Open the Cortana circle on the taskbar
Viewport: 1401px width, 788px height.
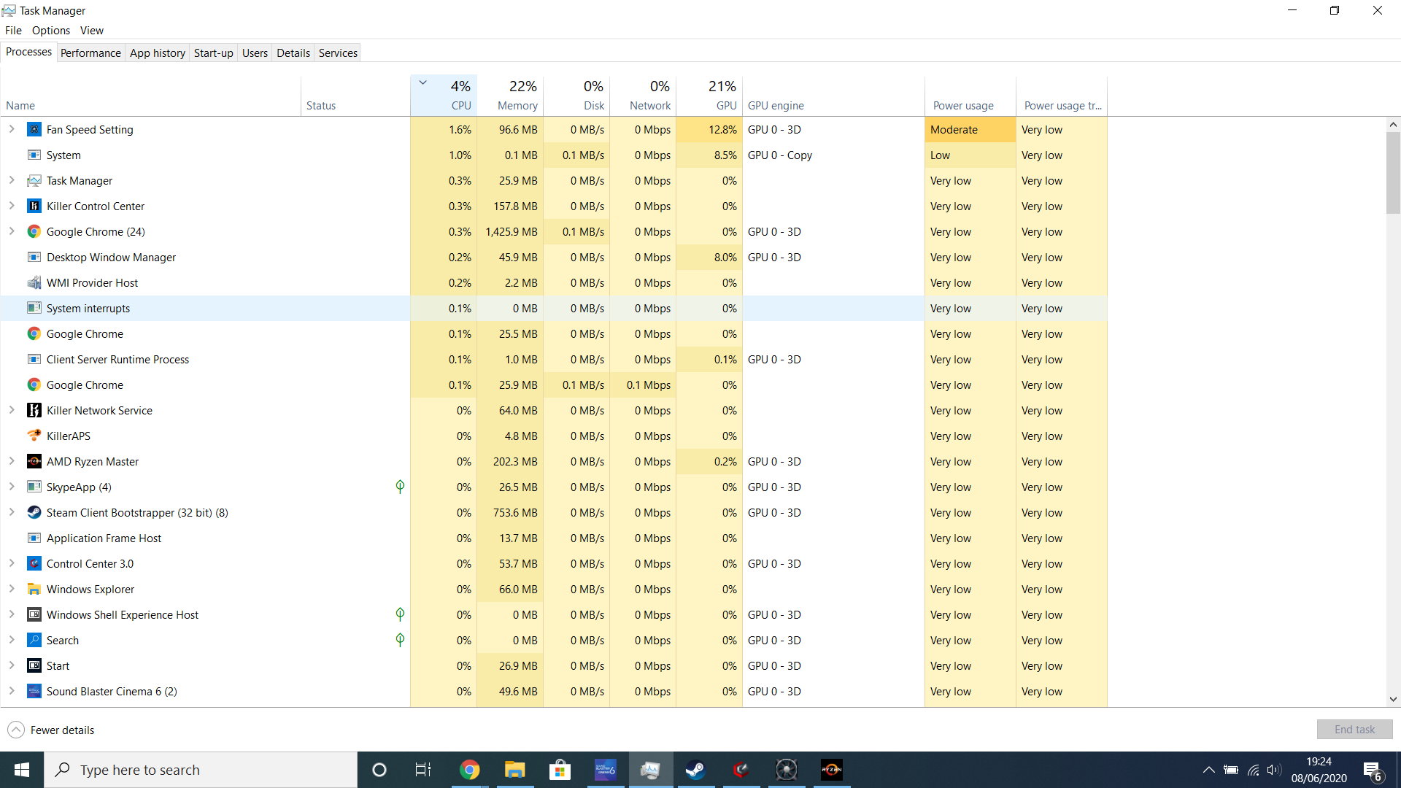pyautogui.click(x=379, y=770)
